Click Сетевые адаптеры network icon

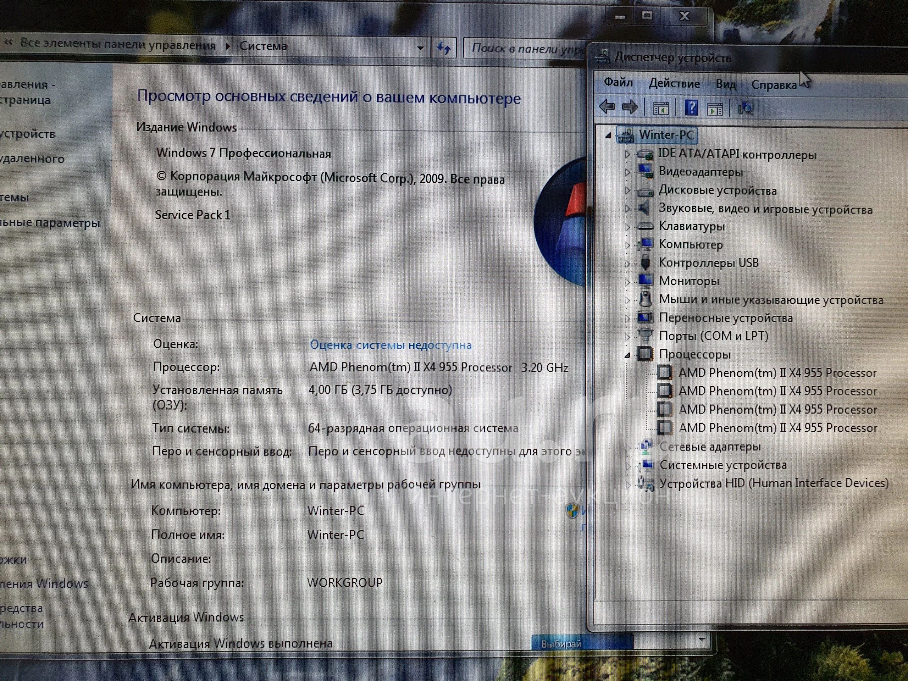point(646,446)
